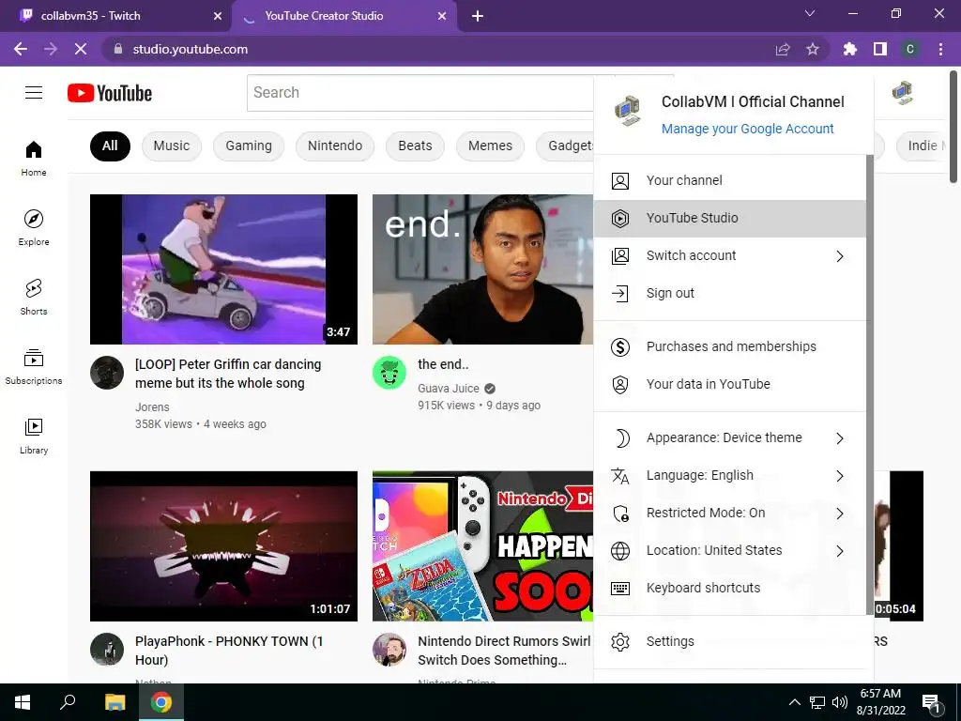Go to Home in sidebar
The width and height of the screenshot is (961, 721).
[34, 158]
